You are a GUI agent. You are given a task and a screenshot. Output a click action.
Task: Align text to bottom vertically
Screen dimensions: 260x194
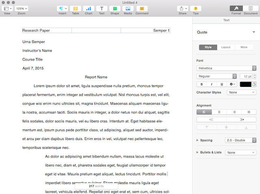click(246, 127)
